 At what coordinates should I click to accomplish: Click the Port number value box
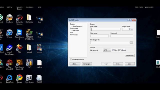click(x=127, y=29)
